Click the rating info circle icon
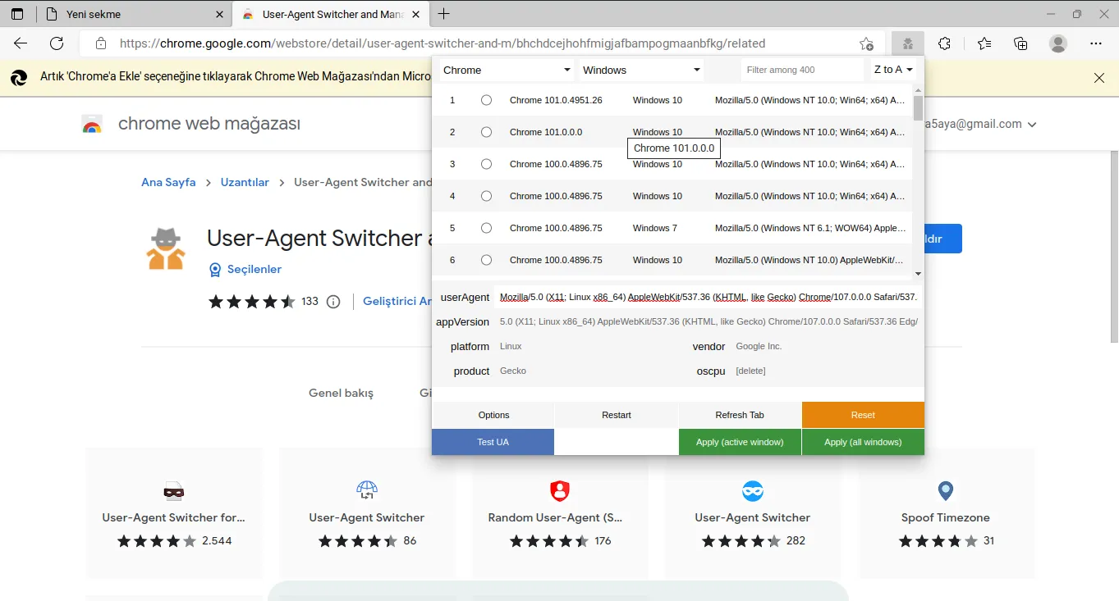Viewport: 1119px width, 601px height. pos(333,302)
